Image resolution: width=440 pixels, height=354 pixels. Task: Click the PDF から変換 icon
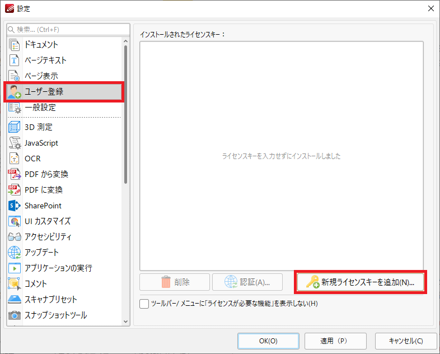point(15,174)
